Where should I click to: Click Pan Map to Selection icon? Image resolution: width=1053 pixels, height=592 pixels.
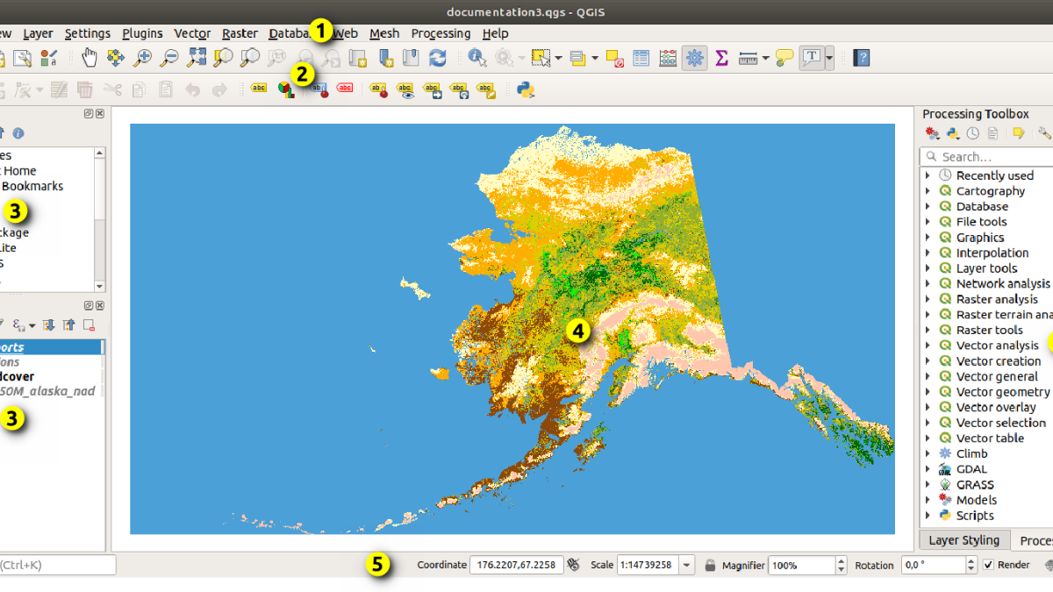(115, 58)
